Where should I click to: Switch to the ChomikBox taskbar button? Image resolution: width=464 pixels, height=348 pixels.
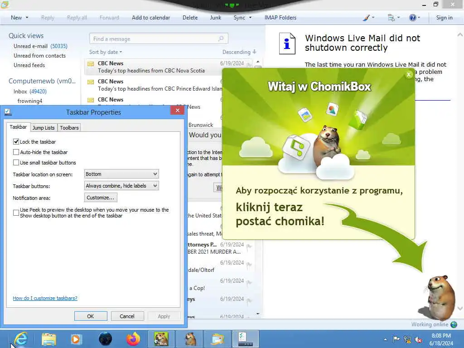161,339
